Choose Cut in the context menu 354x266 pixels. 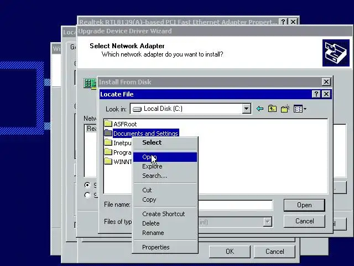[165, 190]
